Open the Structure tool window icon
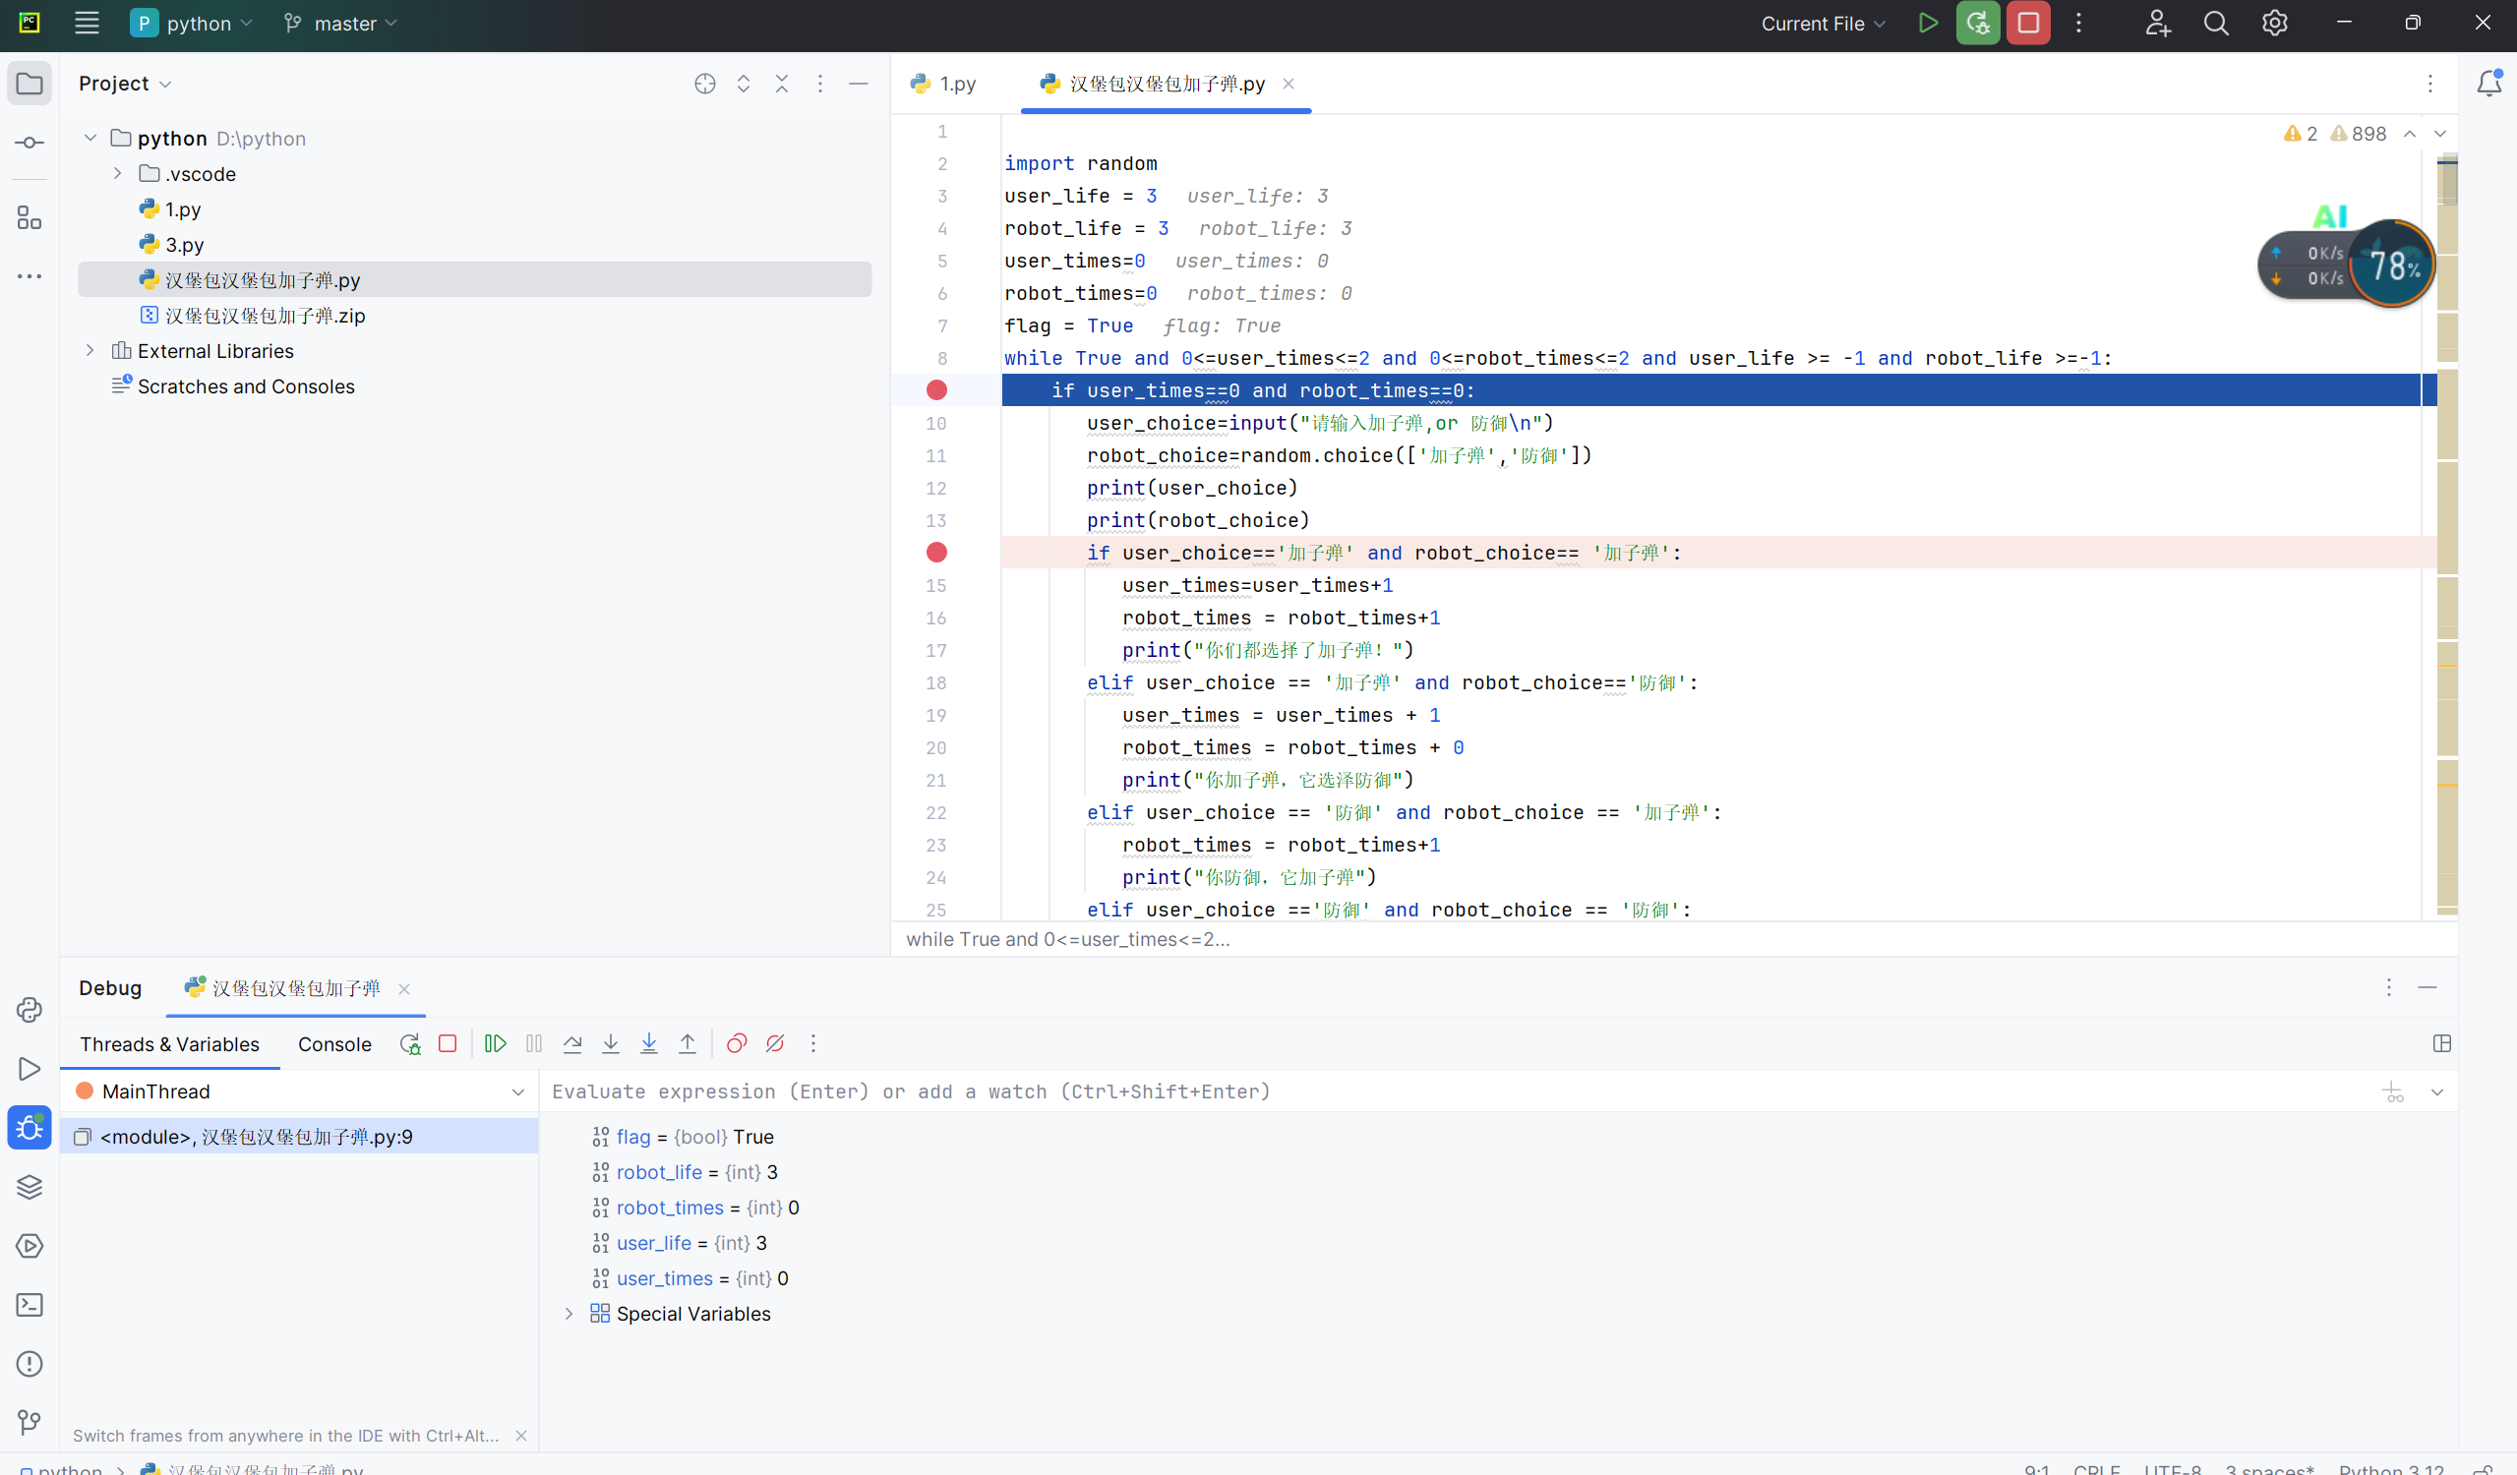This screenshot has height=1475, width=2517. (29, 217)
